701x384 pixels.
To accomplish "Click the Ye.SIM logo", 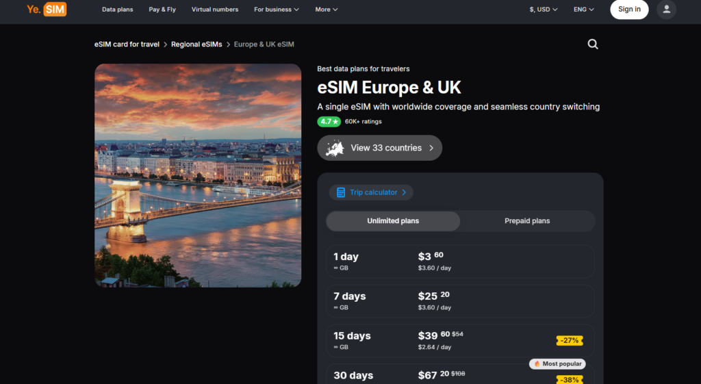I will 47,10.
